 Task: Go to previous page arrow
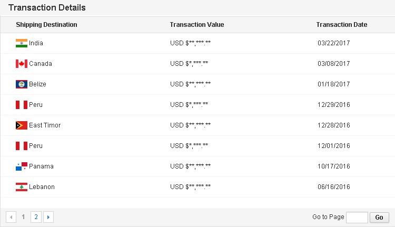pos(11,217)
